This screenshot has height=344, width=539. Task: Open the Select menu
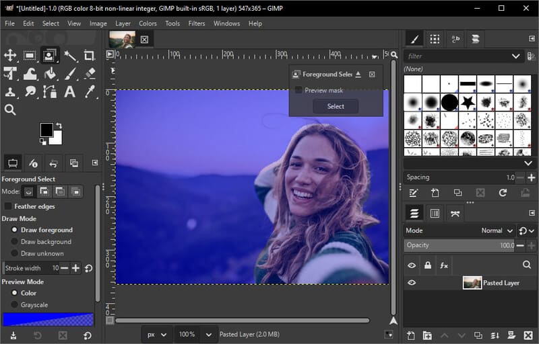pos(51,24)
